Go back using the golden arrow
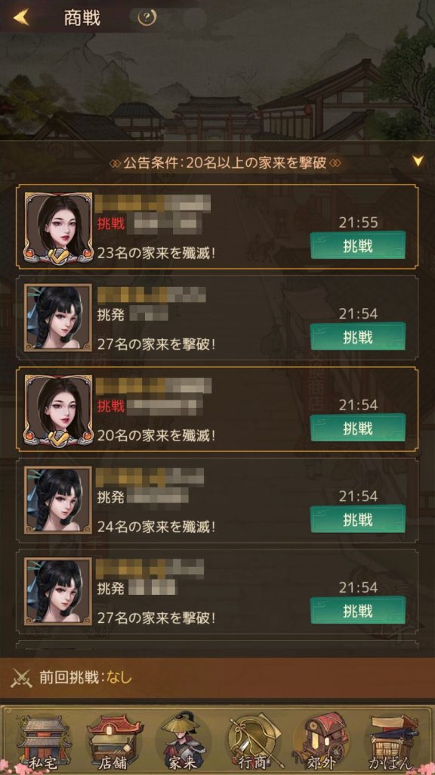Screen dimensions: 435x775 click(x=20, y=17)
